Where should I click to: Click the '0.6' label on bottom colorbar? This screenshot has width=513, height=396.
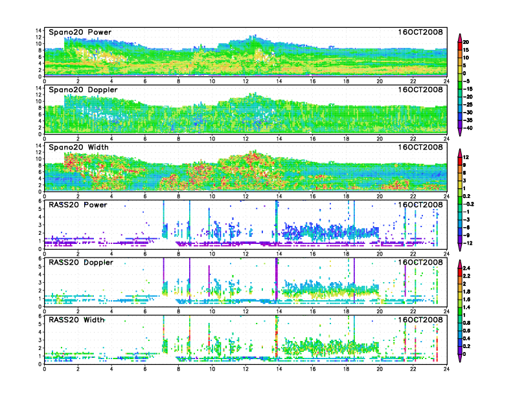click(466, 331)
